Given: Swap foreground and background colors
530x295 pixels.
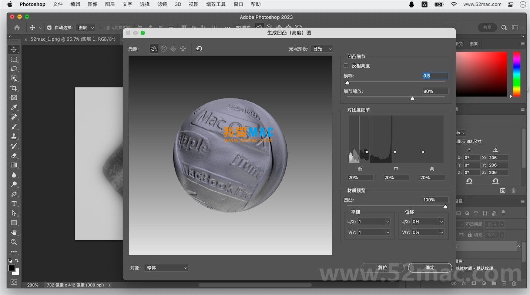Looking at the screenshot, I should (17, 261).
